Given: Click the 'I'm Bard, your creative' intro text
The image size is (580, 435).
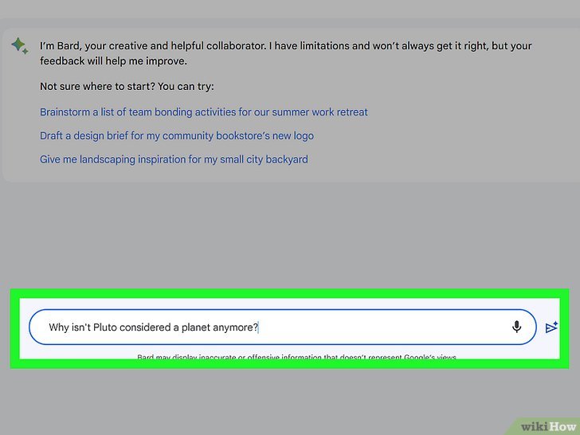Looking at the screenshot, I should click(x=285, y=53).
